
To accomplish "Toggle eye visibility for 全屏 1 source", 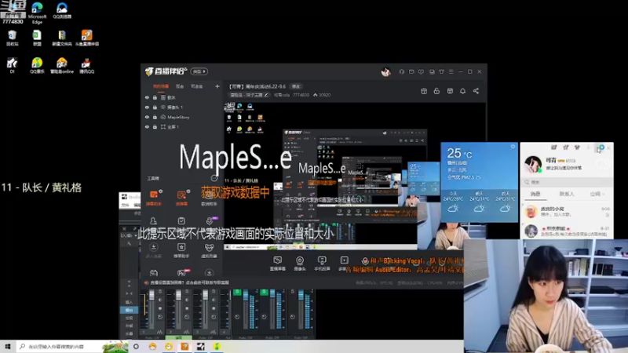I will (147, 127).
